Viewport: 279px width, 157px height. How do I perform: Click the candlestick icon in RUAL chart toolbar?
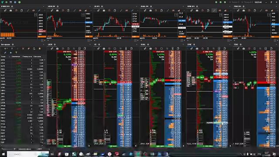(173, 10)
